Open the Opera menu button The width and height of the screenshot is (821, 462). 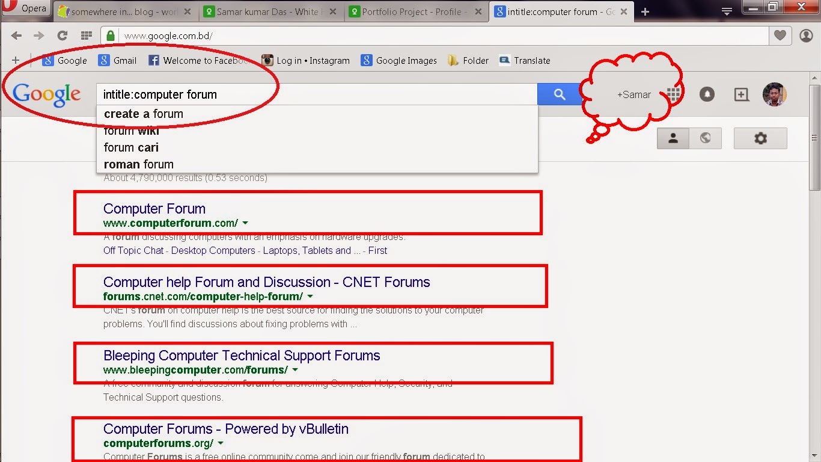click(24, 8)
